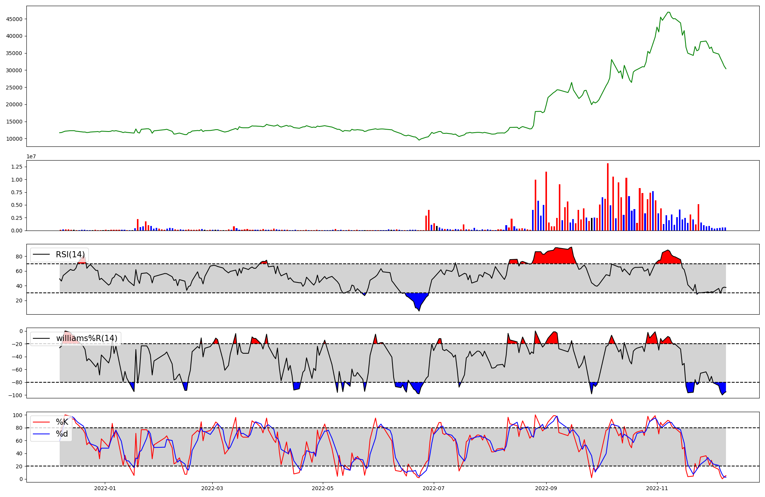Click the 2022-05 x-axis tick label
The image size is (765, 497).
[323, 488]
